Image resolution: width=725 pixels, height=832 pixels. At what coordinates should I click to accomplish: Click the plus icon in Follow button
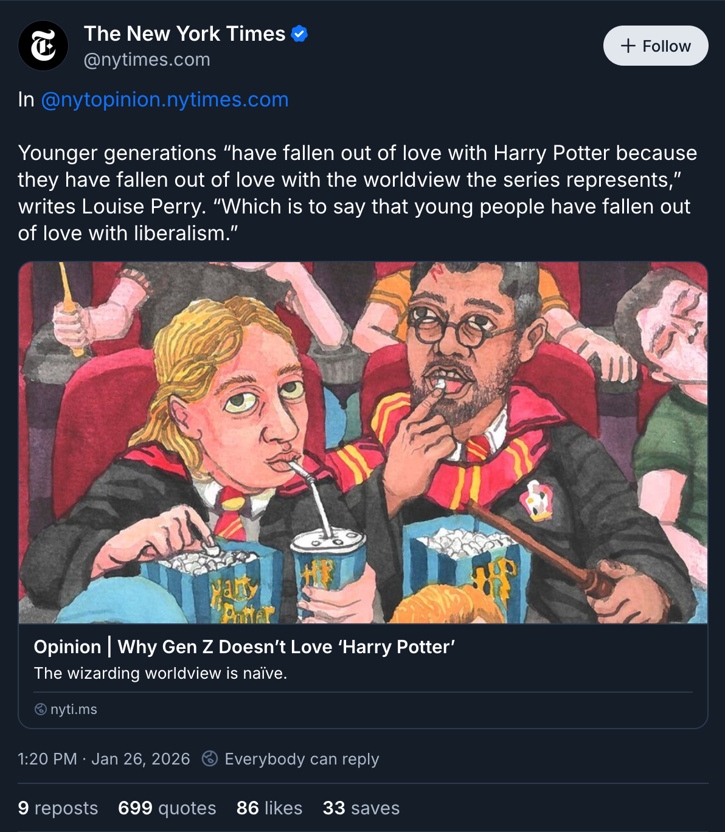point(628,46)
